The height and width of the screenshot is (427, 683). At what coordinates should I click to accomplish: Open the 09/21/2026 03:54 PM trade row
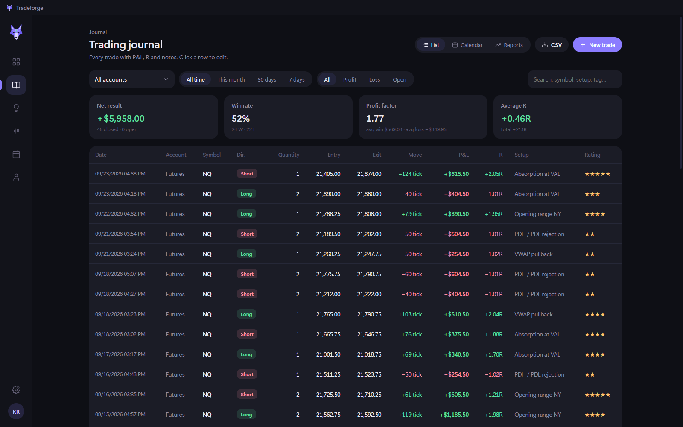(356, 234)
